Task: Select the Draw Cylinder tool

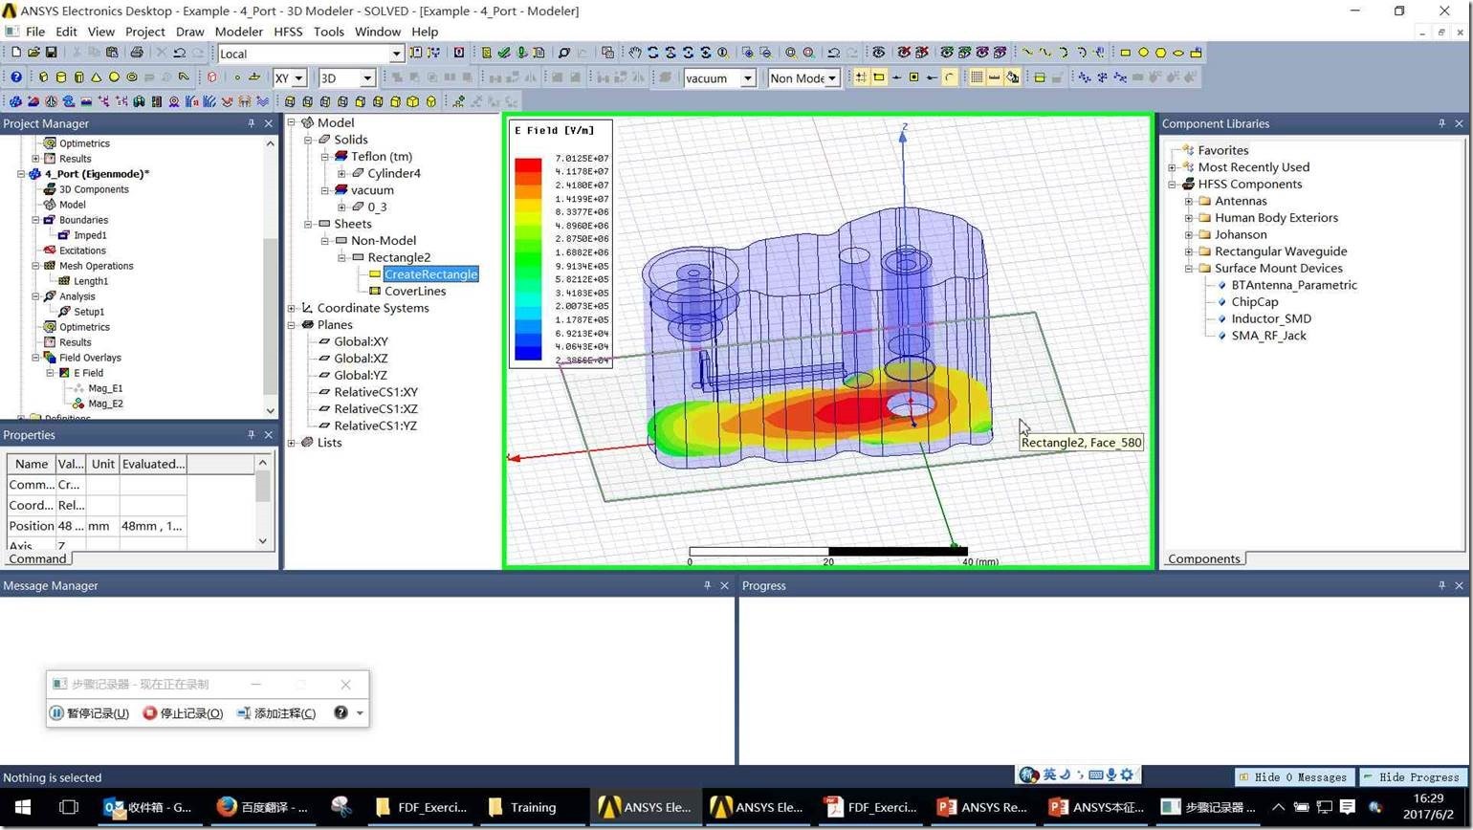Action: tap(61, 76)
